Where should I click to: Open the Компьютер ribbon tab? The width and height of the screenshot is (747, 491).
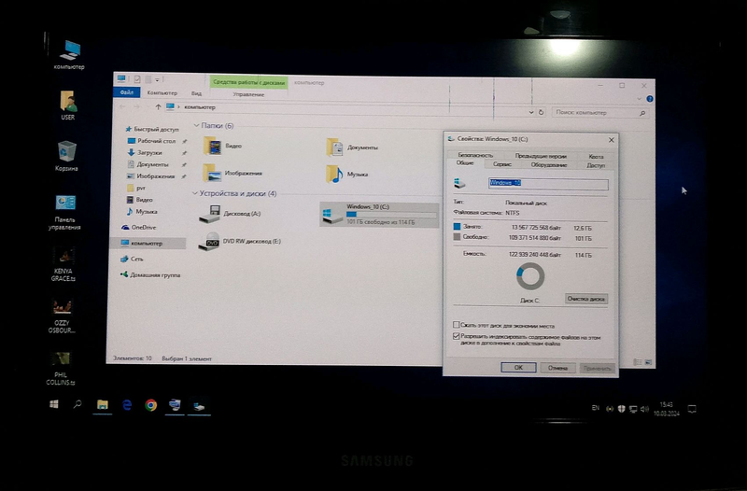point(162,92)
